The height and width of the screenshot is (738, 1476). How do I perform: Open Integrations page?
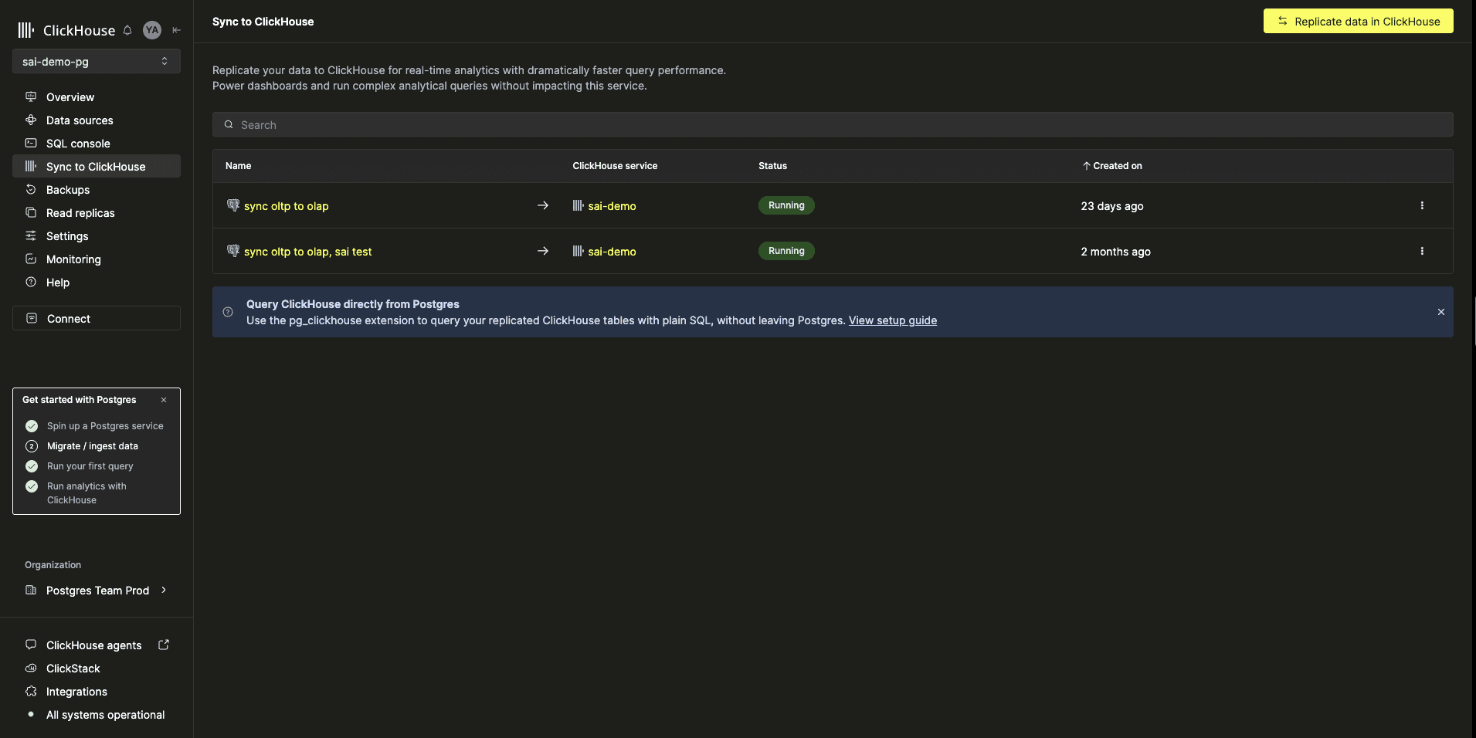pyautogui.click(x=76, y=692)
